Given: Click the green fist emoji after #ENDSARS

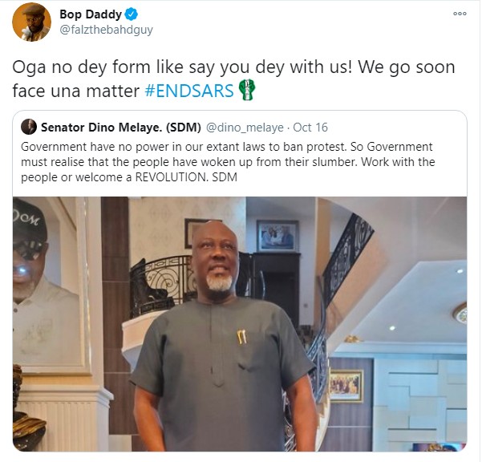Looking at the screenshot, I should (x=247, y=90).
